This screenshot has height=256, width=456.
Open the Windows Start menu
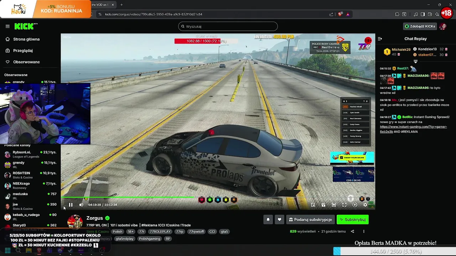(7, 250)
